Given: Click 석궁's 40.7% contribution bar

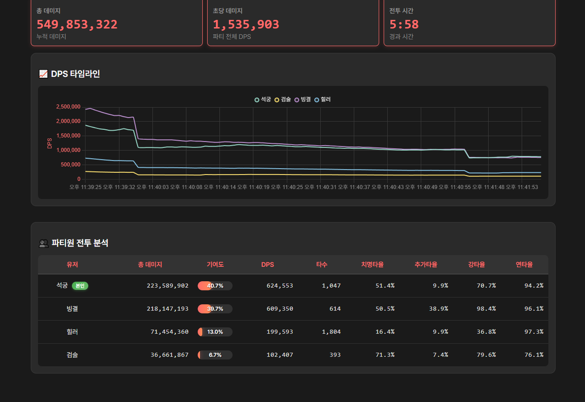Looking at the screenshot, I should tap(215, 286).
